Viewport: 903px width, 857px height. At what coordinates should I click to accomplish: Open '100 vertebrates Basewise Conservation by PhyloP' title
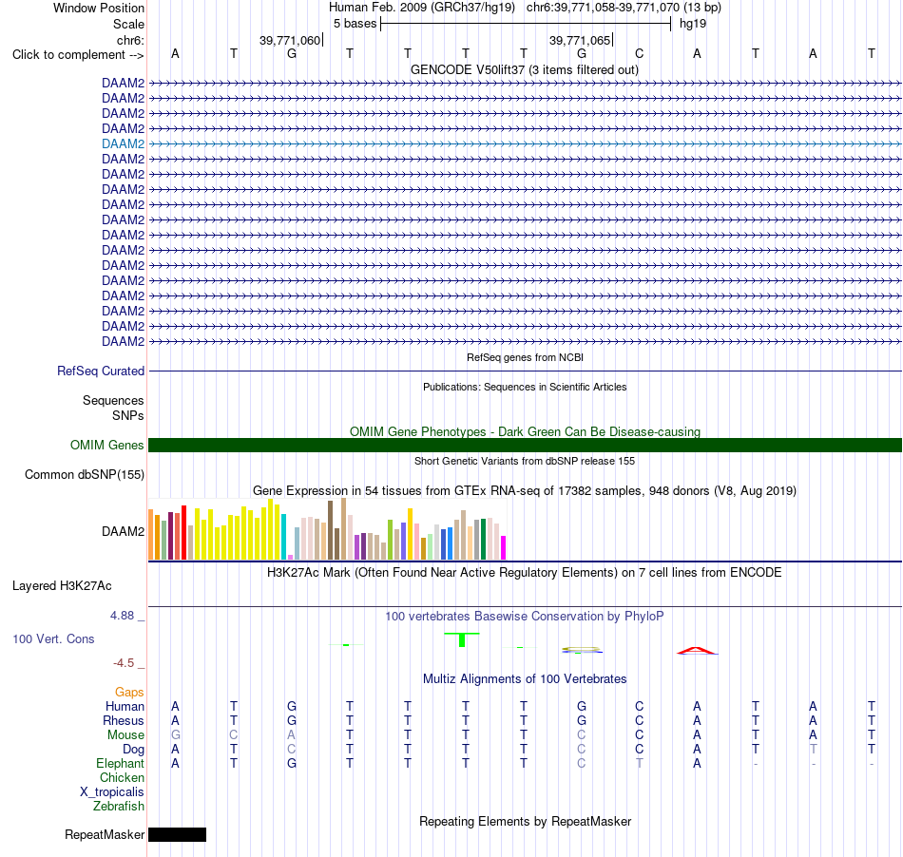coord(525,617)
